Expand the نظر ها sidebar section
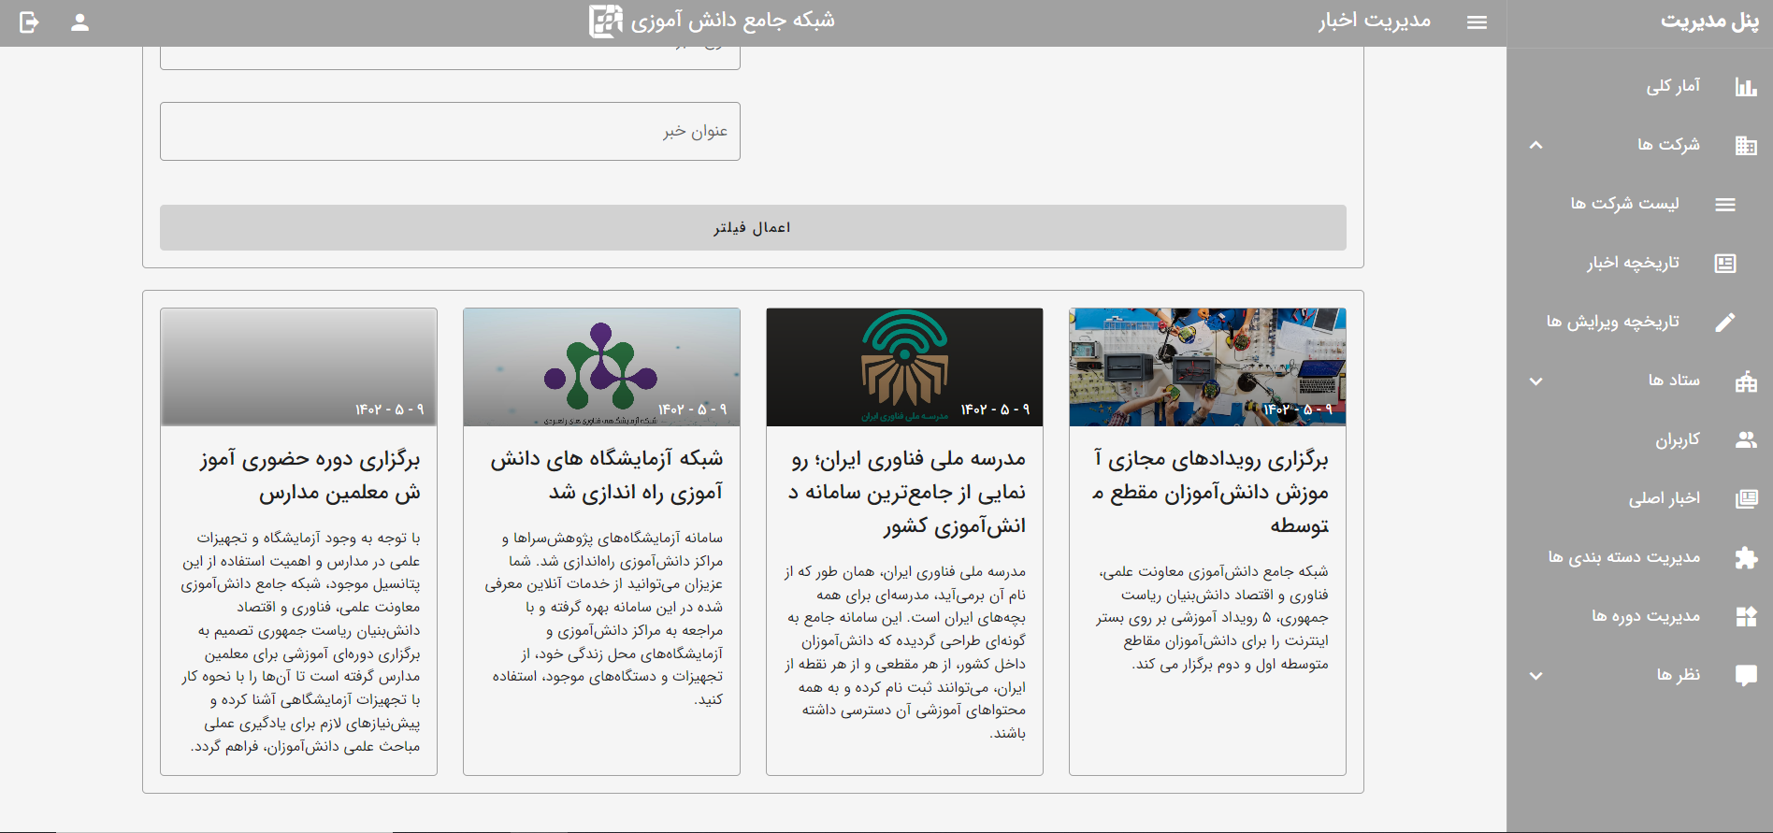Screen dimensions: 1773x833 click(x=1535, y=676)
